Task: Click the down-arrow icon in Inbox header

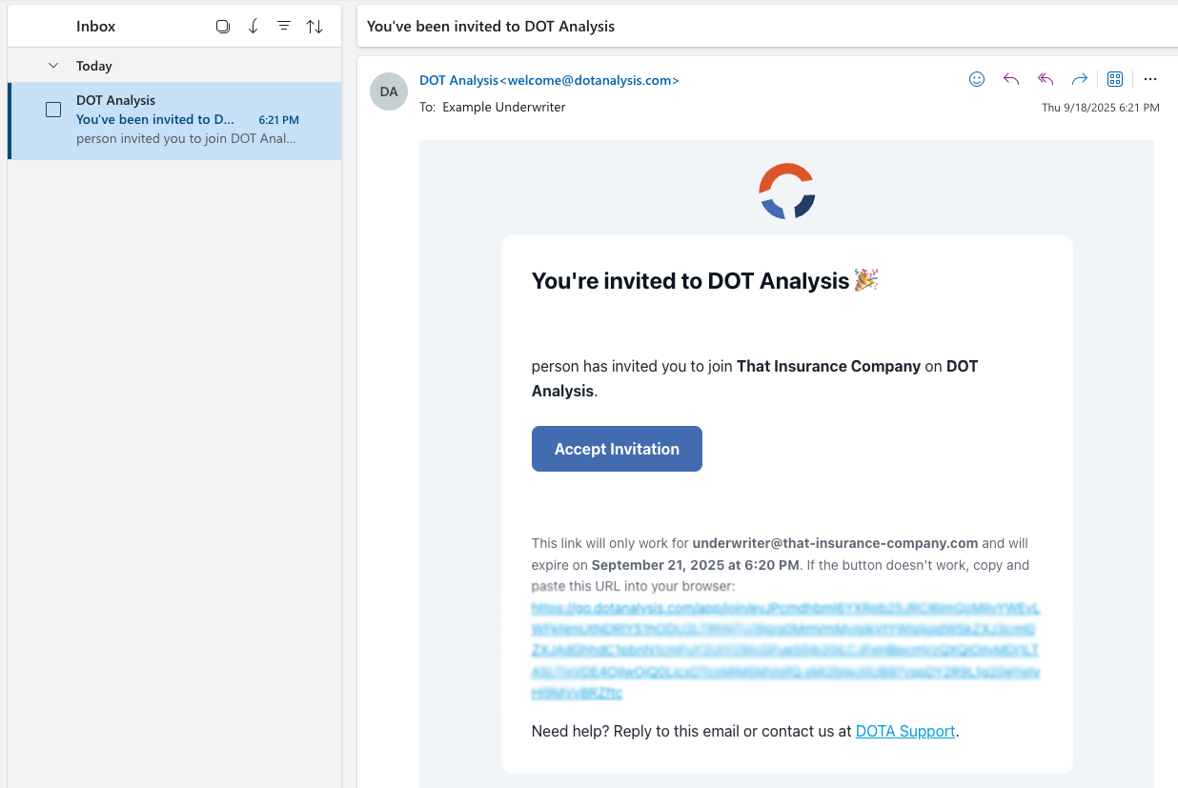Action: (x=254, y=27)
